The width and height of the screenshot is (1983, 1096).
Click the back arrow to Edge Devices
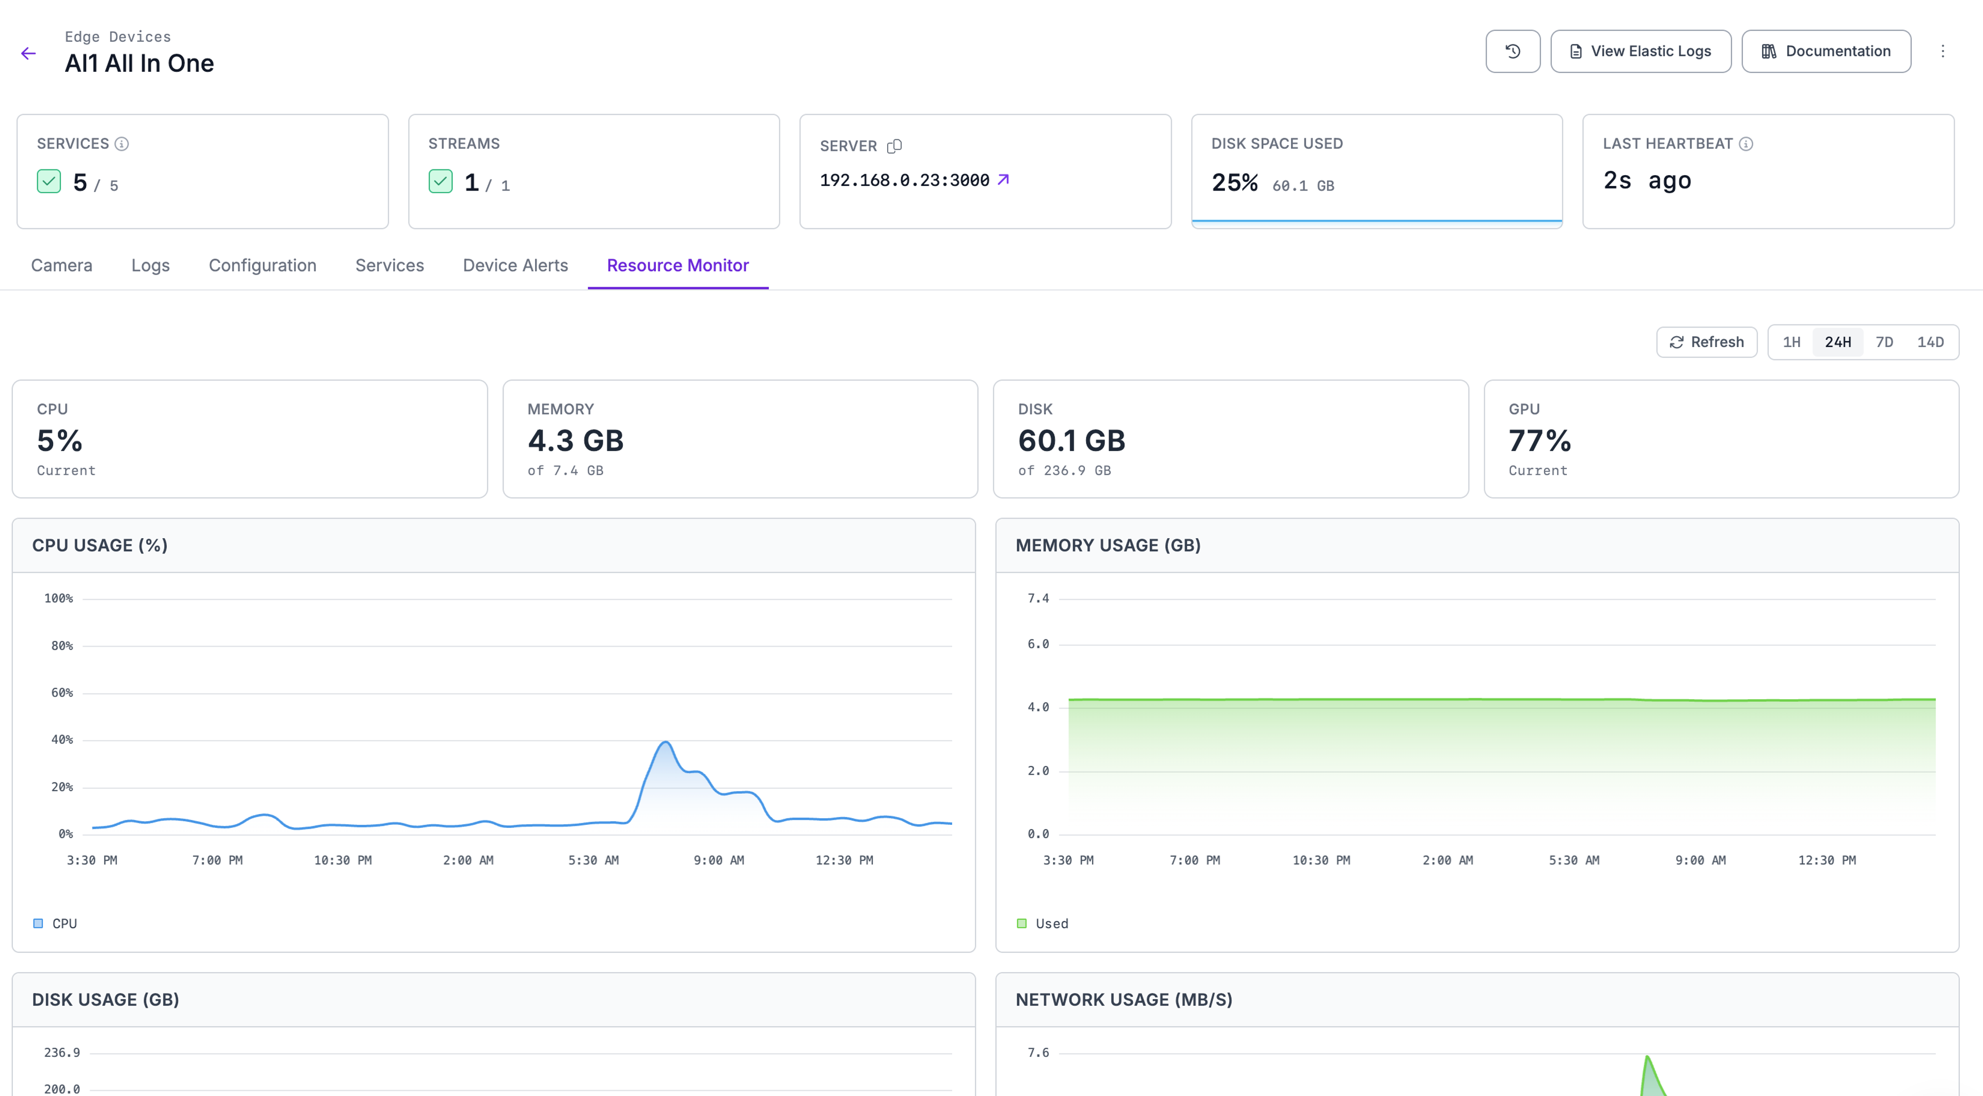click(28, 53)
